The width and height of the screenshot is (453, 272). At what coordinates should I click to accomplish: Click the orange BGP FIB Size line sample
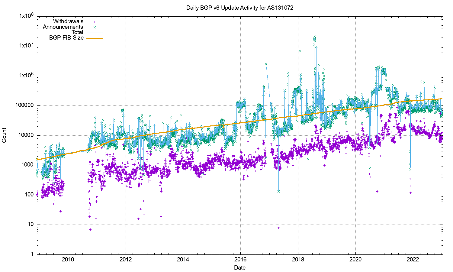(x=95, y=38)
